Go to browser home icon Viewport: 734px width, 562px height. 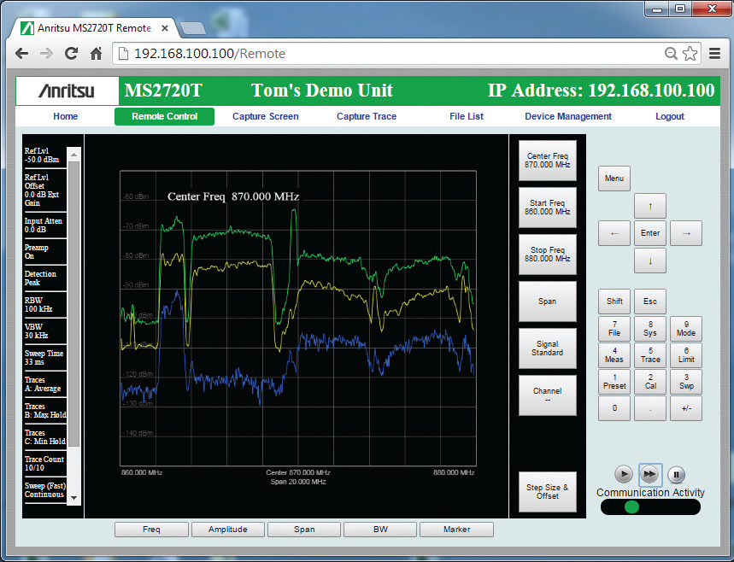97,54
